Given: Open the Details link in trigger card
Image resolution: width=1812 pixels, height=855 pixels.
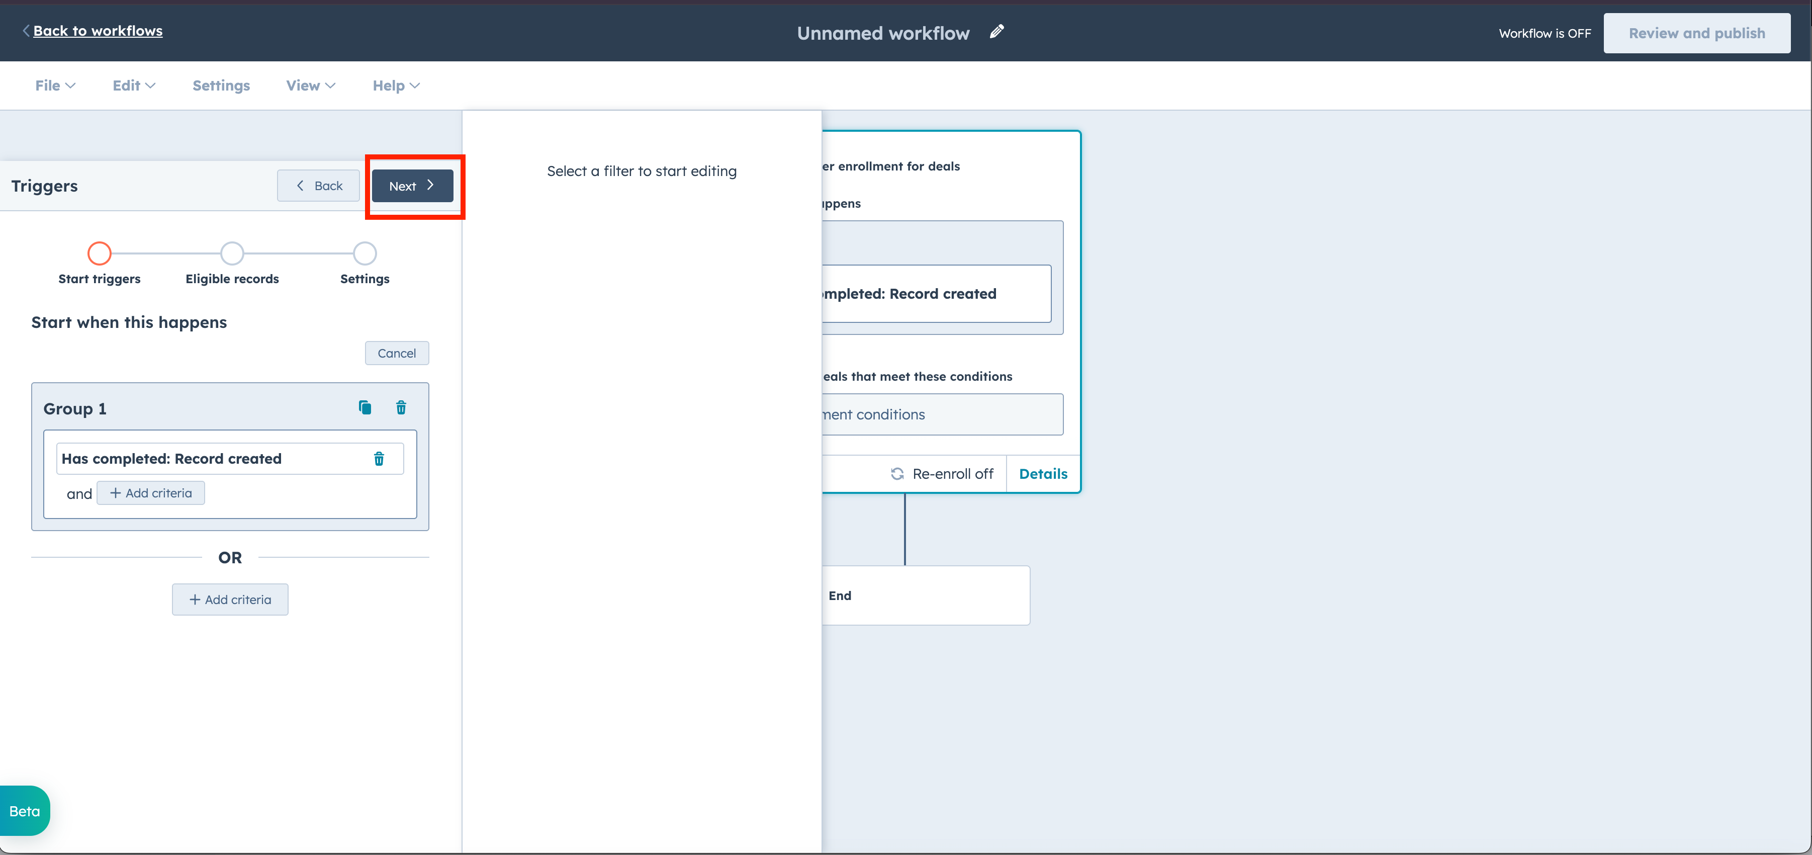Looking at the screenshot, I should (1043, 474).
